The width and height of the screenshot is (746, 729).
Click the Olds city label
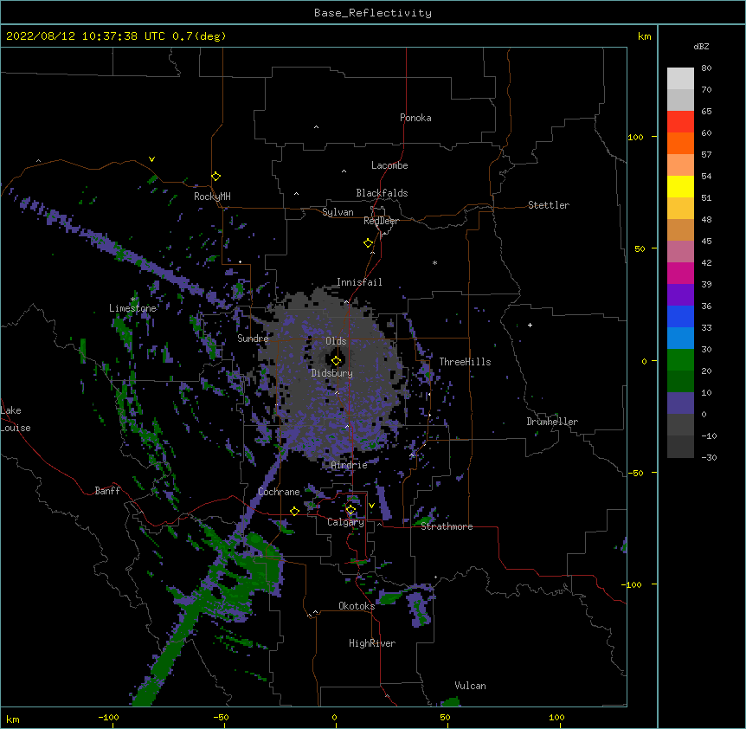[336, 341]
